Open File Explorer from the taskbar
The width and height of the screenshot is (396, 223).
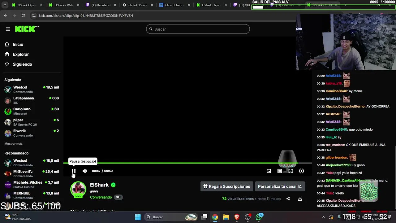(226, 217)
